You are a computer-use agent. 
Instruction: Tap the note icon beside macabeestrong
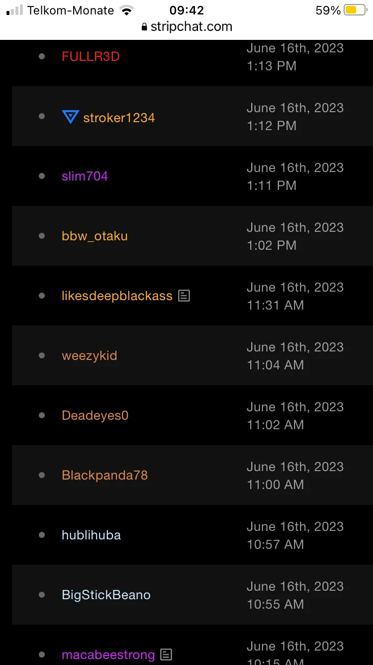[167, 655]
